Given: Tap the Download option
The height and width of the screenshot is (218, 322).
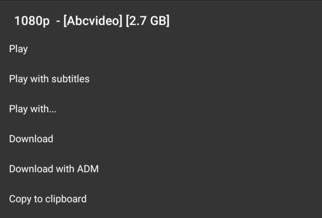Looking at the screenshot, I should click(x=31, y=139).
